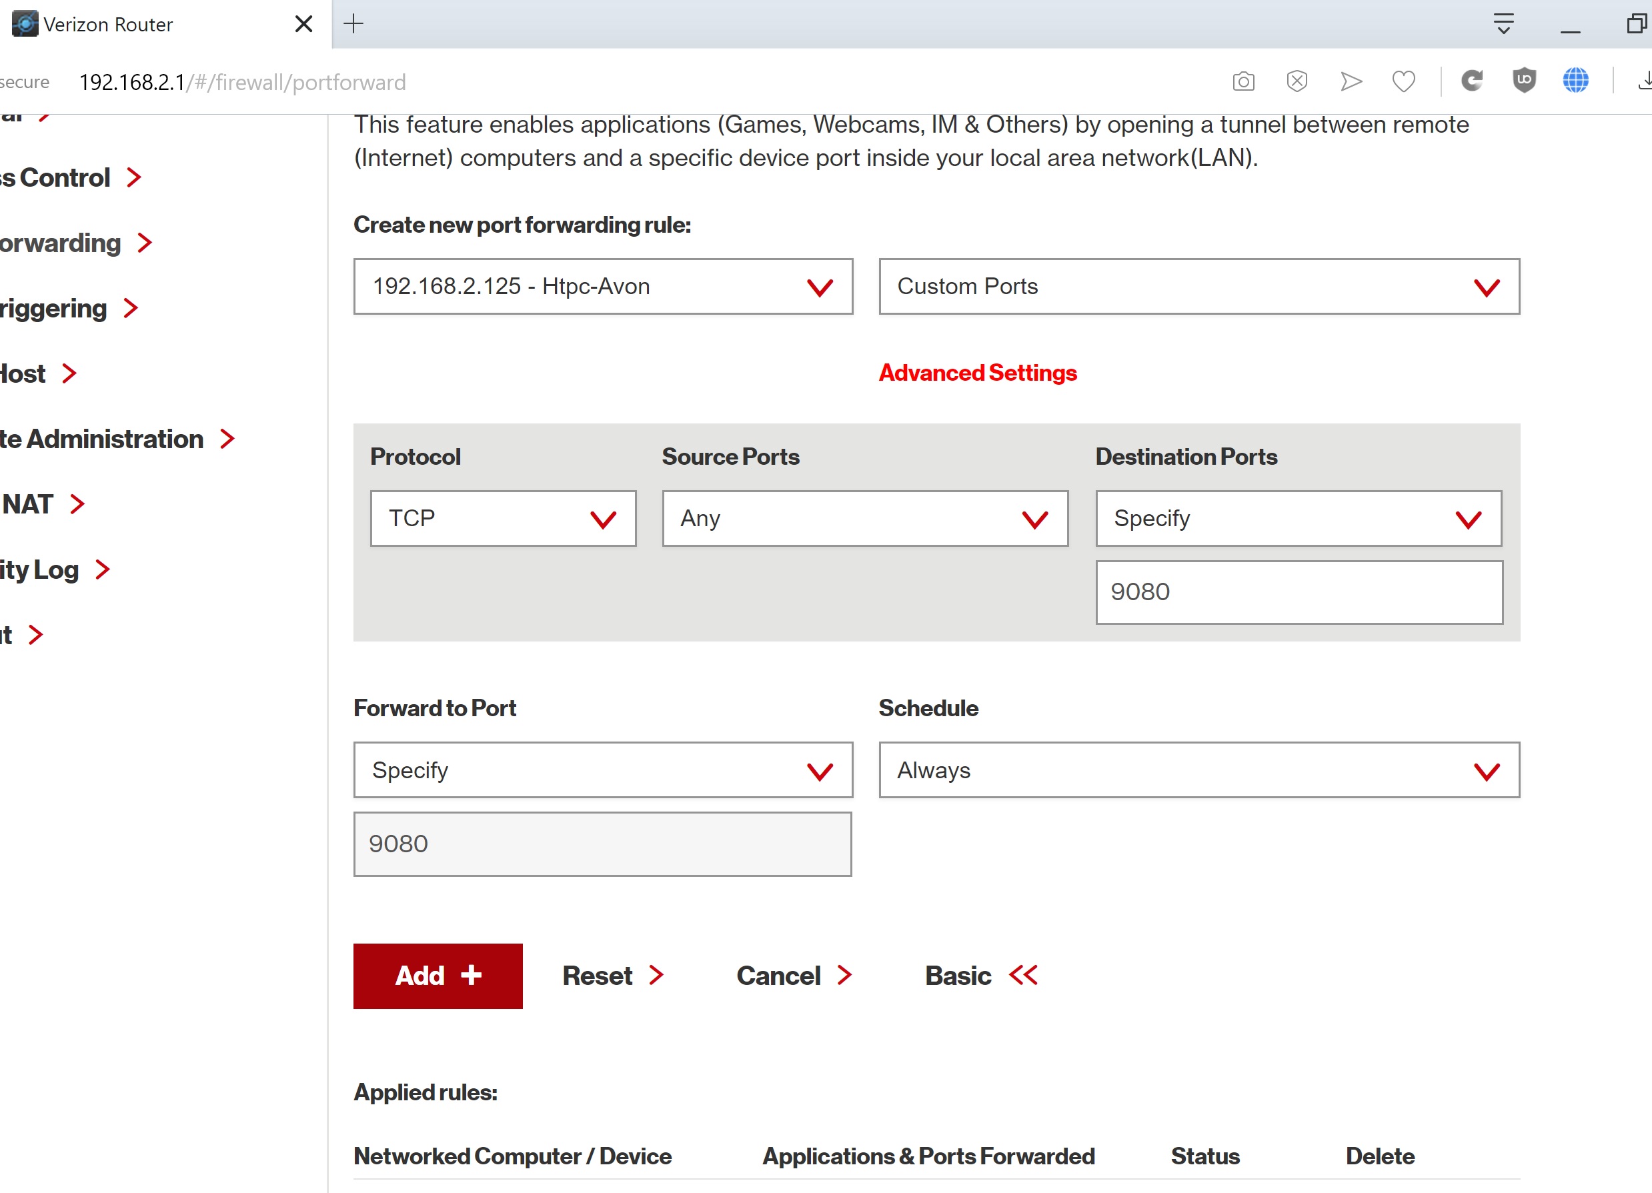Click the ad blocker shield icon

1297,81
